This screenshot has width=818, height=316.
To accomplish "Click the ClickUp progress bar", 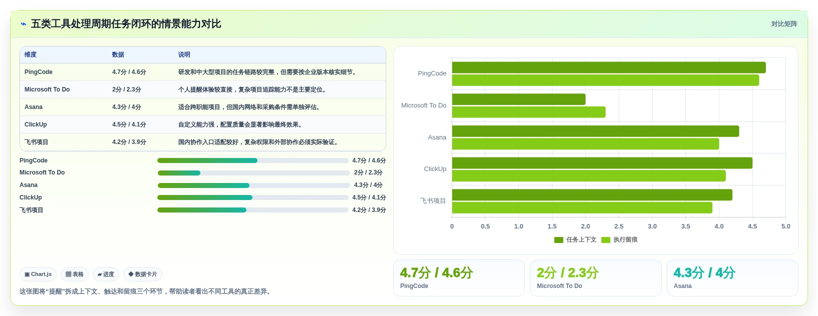I will point(252,197).
